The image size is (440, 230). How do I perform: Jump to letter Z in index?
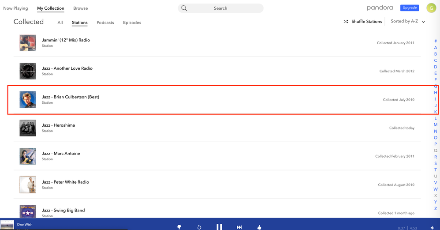[436, 208]
